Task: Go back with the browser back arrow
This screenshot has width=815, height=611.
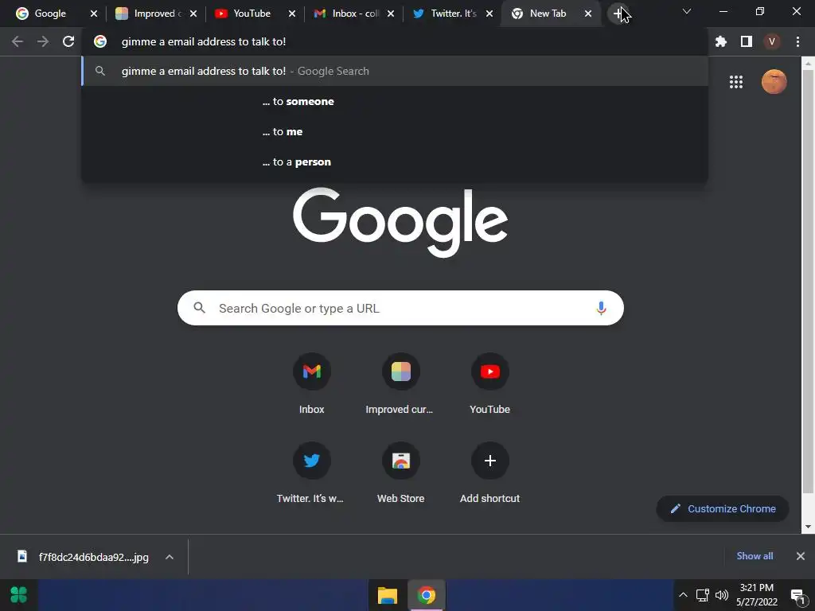Action: (x=18, y=41)
